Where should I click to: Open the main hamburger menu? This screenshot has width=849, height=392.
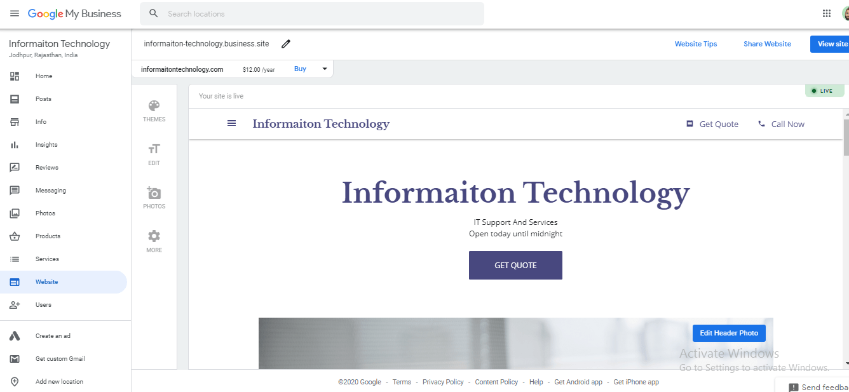coord(14,13)
